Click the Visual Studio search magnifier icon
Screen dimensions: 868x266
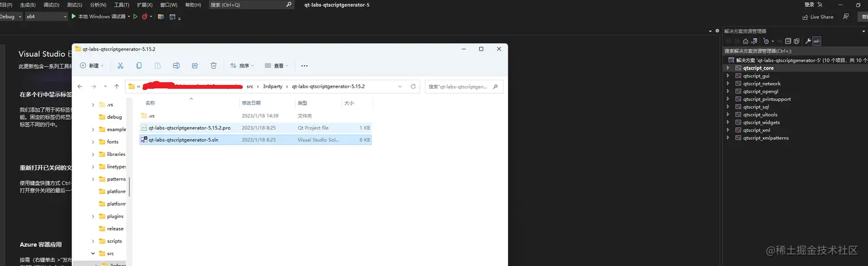point(289,5)
